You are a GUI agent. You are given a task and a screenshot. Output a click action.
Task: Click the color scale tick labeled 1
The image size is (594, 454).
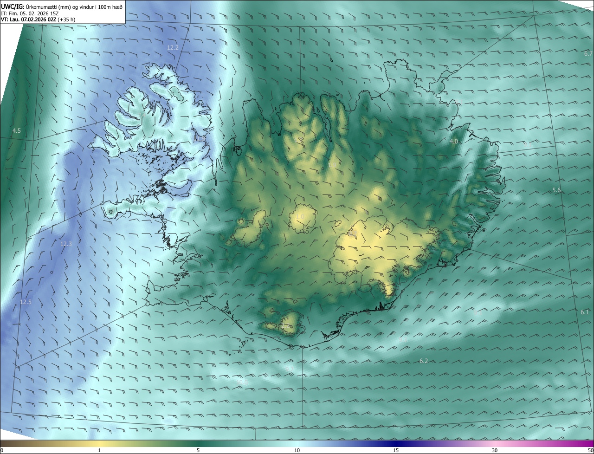click(99, 450)
